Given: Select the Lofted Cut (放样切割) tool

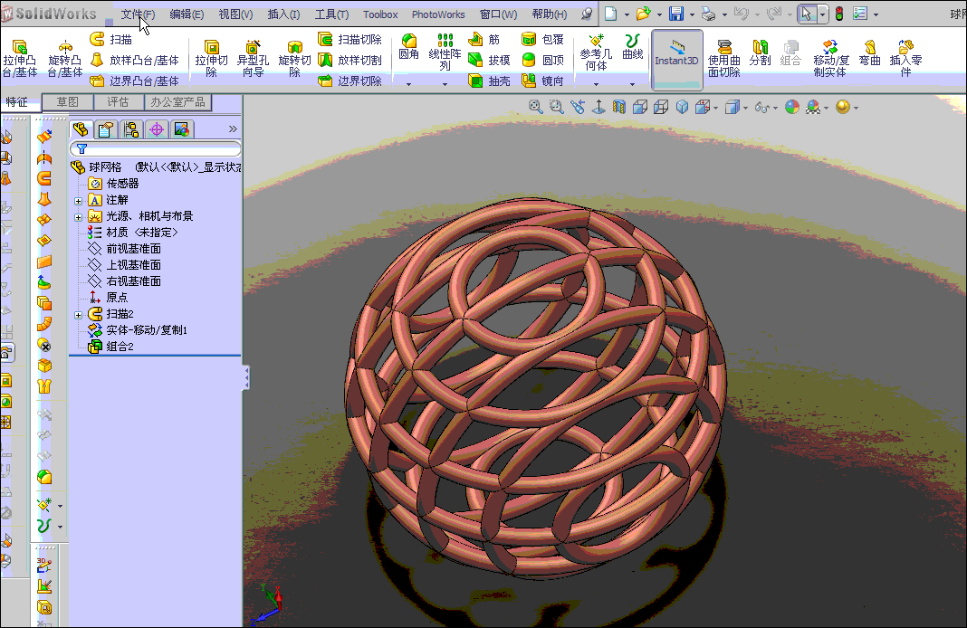Looking at the screenshot, I should coord(349,60).
